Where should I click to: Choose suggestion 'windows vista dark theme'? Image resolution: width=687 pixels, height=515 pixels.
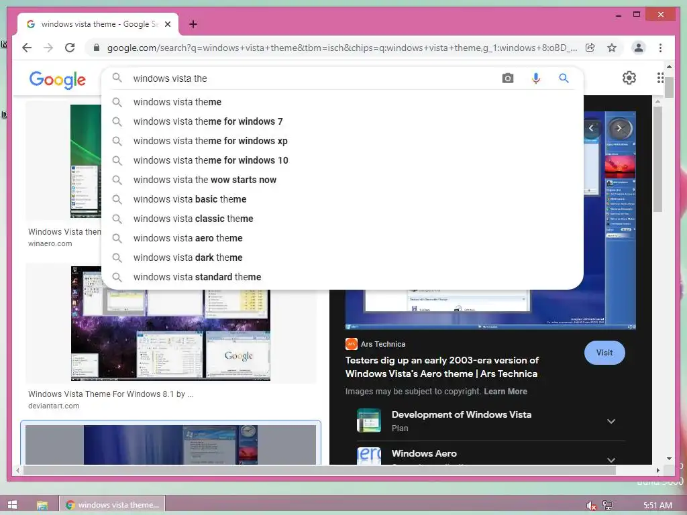342,257
